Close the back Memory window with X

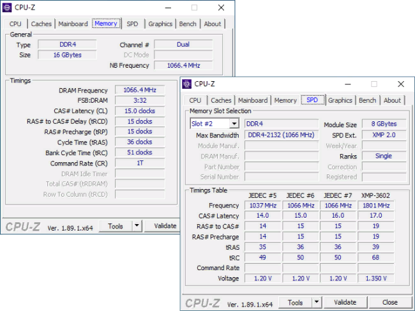(221, 8)
